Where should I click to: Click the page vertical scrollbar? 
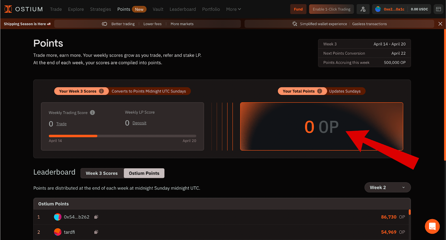(445, 95)
